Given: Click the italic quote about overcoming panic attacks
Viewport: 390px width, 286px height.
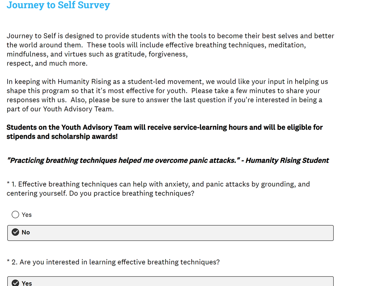Looking at the screenshot, I should (x=122, y=161).
